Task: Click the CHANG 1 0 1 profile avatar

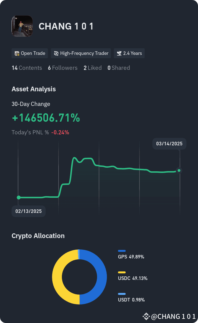Action: click(22, 26)
